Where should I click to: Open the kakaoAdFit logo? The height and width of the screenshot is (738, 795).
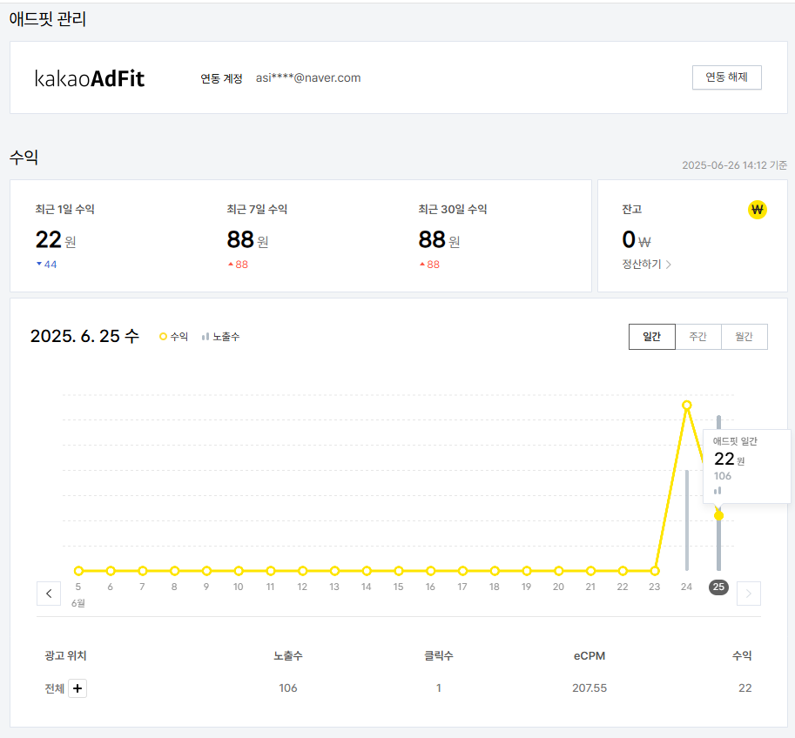[90, 78]
